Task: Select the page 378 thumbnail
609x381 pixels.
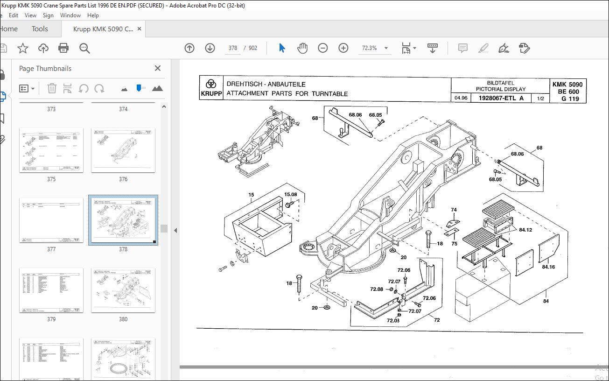Action: (123, 220)
